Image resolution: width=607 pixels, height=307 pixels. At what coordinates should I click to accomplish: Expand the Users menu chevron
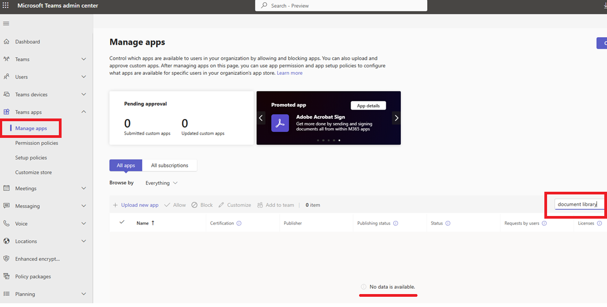tap(84, 77)
